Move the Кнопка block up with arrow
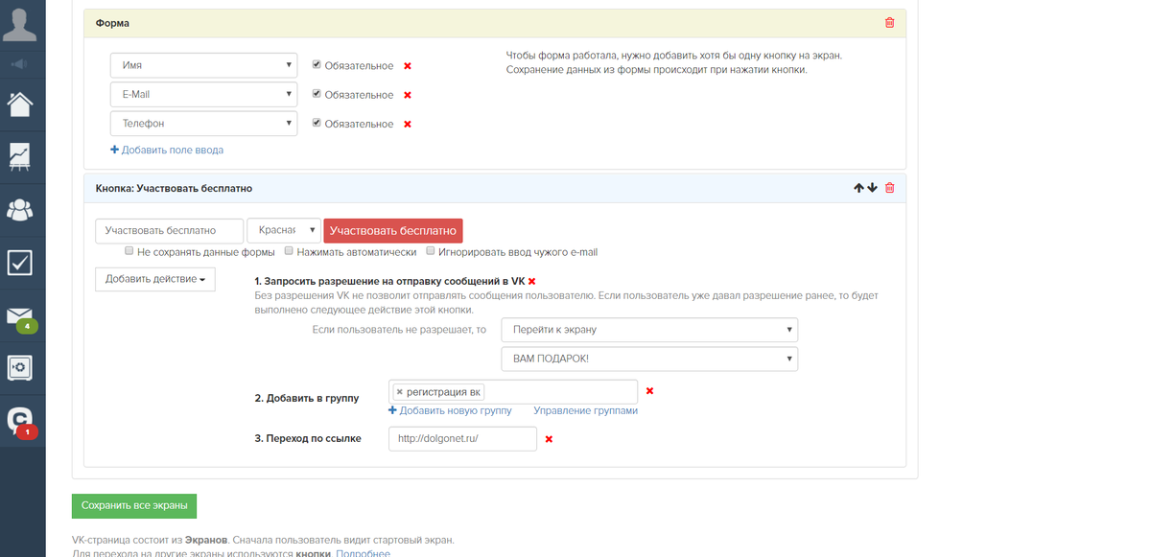 point(858,188)
